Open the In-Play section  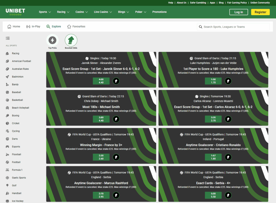click(33, 26)
